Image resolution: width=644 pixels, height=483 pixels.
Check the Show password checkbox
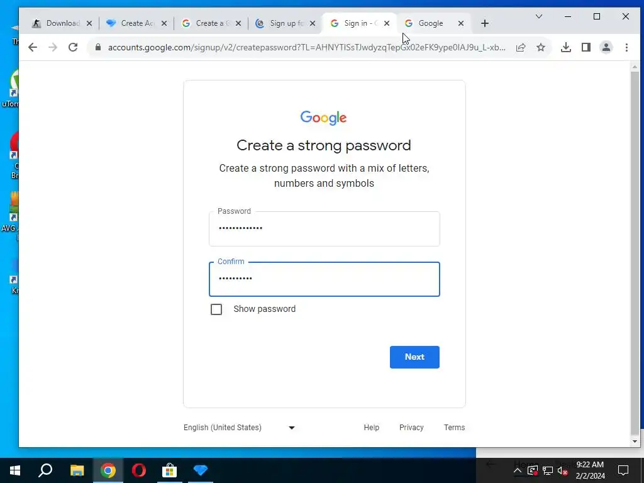click(216, 309)
